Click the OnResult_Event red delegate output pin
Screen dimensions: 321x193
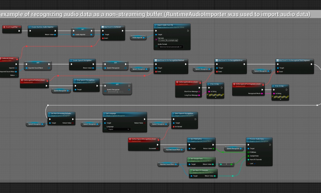(x=17, y=59)
